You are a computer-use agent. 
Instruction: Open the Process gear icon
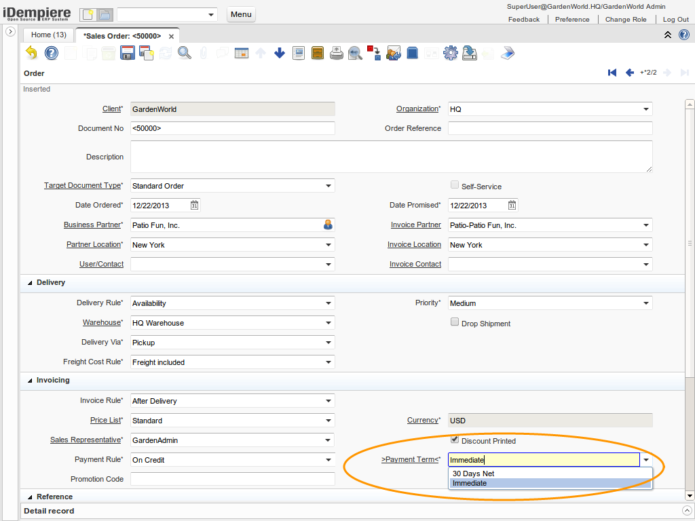point(450,53)
